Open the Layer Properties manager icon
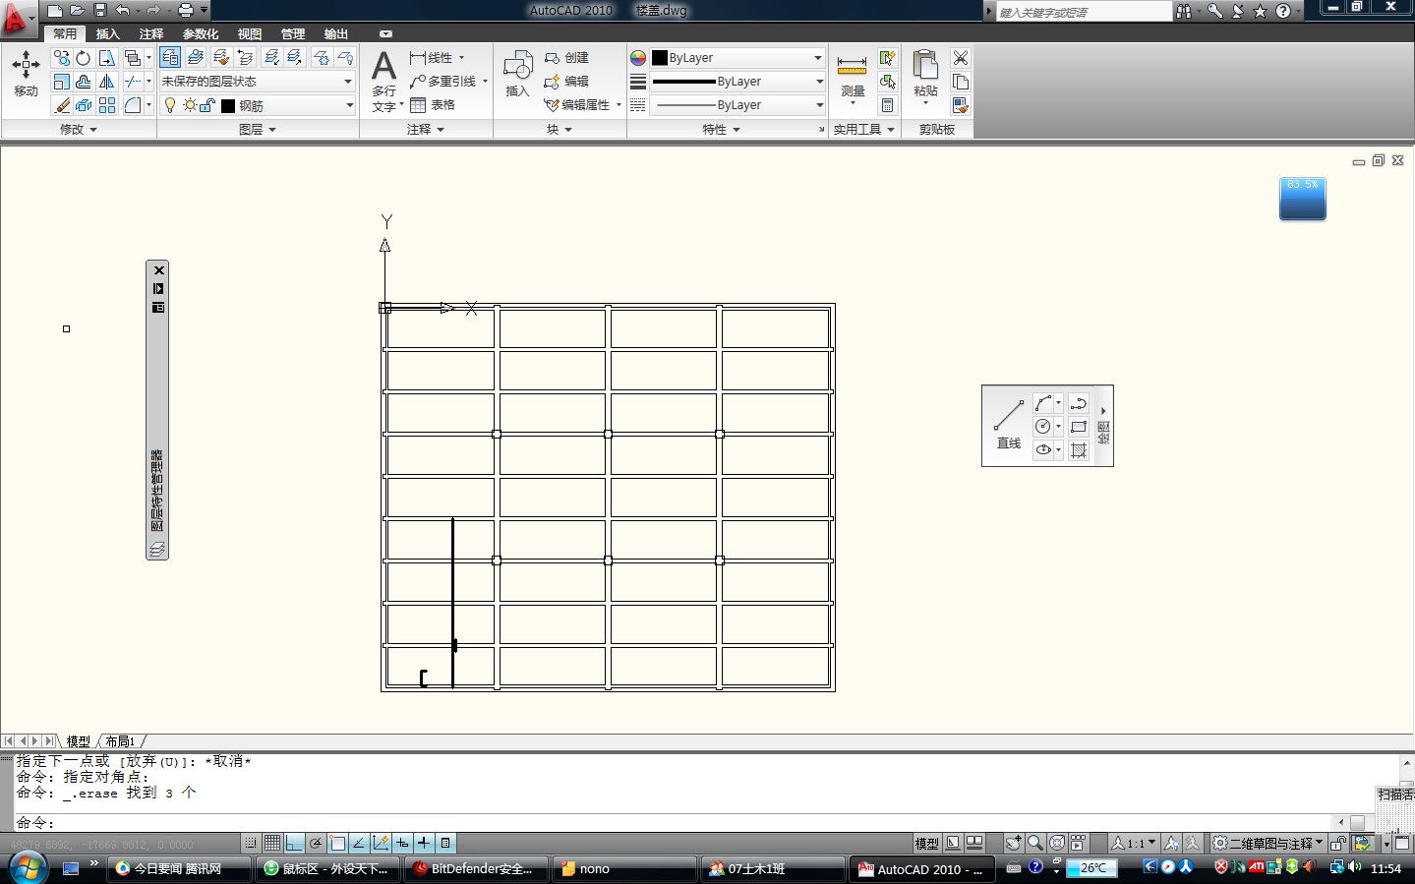1415x884 pixels. coord(170,58)
